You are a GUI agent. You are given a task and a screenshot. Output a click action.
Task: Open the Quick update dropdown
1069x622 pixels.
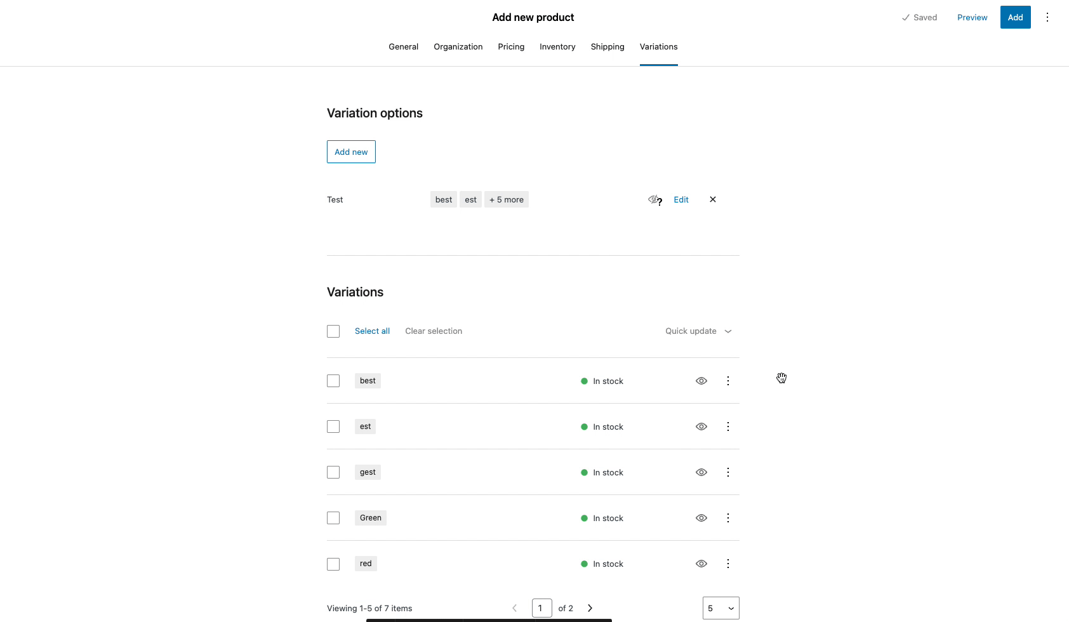click(x=697, y=331)
